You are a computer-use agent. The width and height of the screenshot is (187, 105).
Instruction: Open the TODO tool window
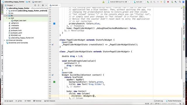pyautogui.click(x=27, y=101)
